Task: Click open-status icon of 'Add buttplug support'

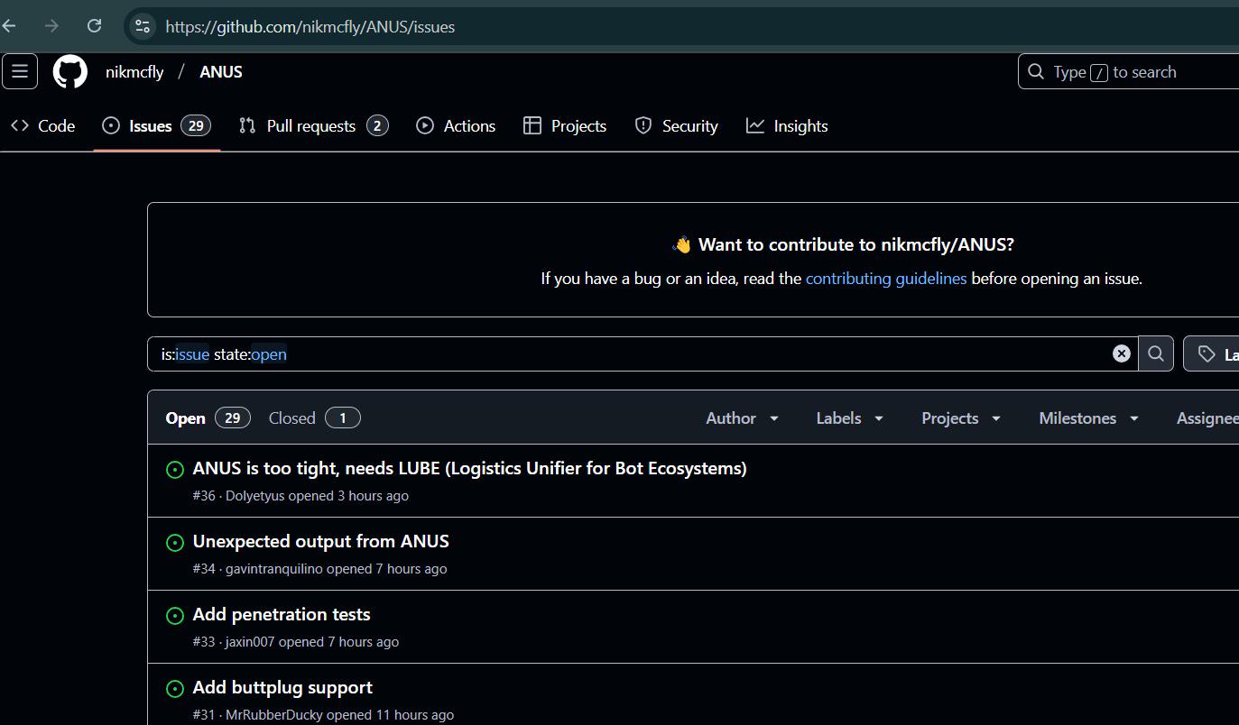Action: click(175, 689)
